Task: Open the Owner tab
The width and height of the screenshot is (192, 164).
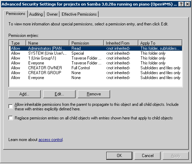Action: coord(52,14)
